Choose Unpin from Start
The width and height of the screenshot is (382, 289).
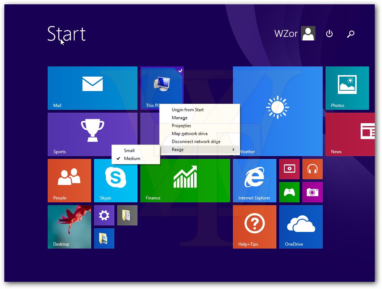[200, 110]
